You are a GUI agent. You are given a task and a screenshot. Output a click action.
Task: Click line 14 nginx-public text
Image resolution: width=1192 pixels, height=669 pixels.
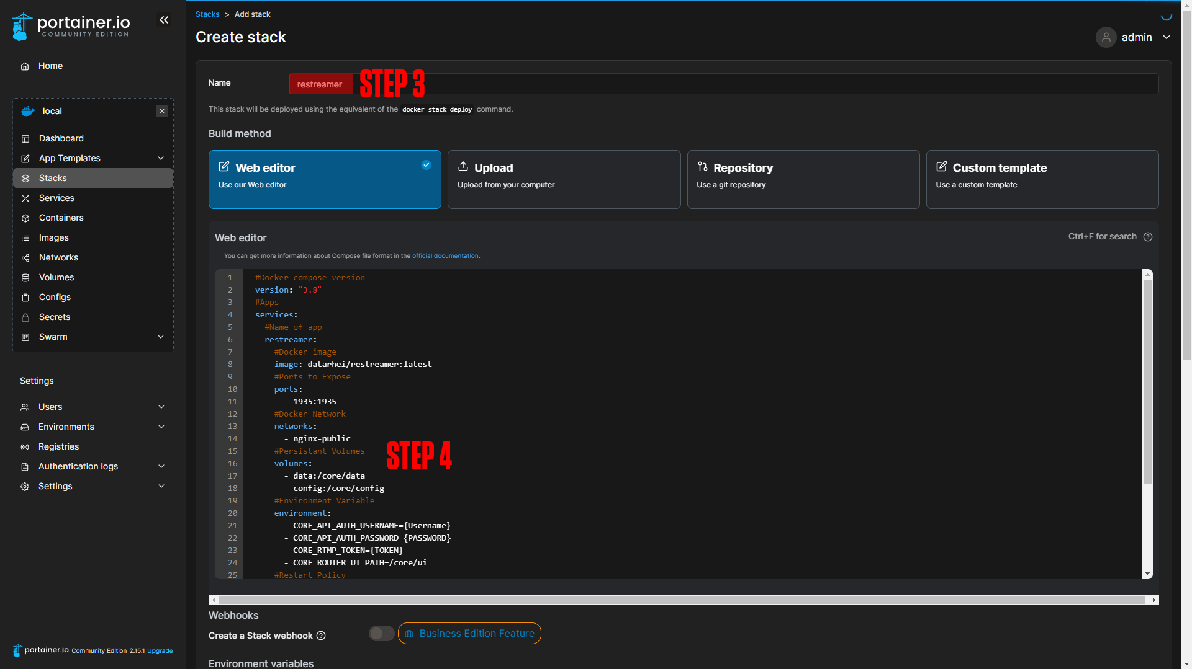pyautogui.click(x=322, y=439)
